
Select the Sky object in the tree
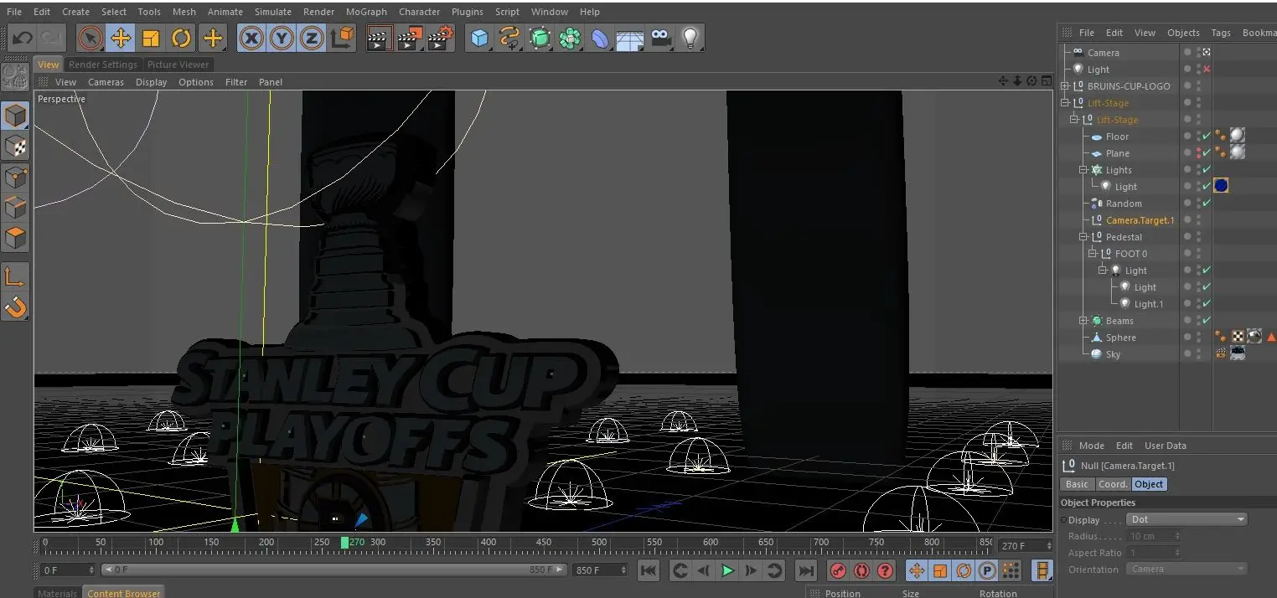coord(1113,354)
